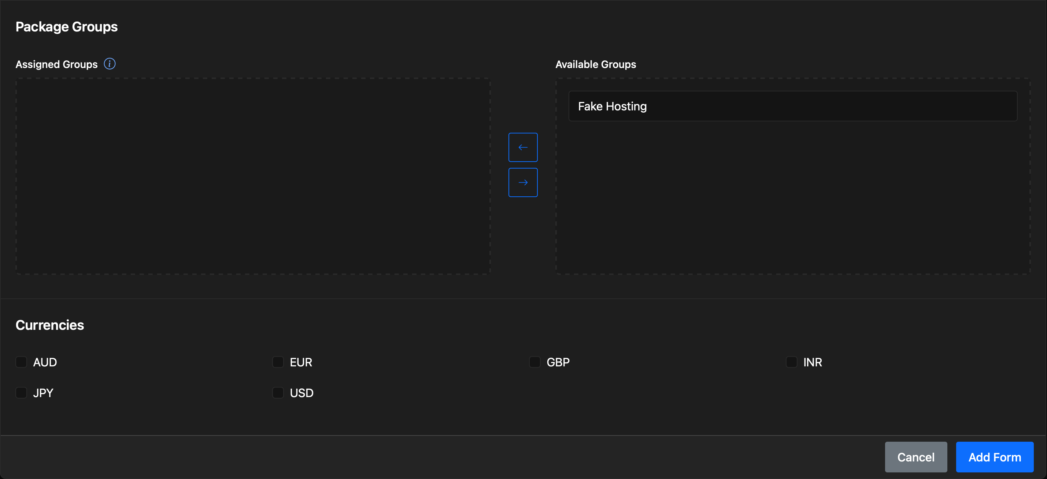
Task: Click the Available Groups label
Action: click(x=595, y=64)
